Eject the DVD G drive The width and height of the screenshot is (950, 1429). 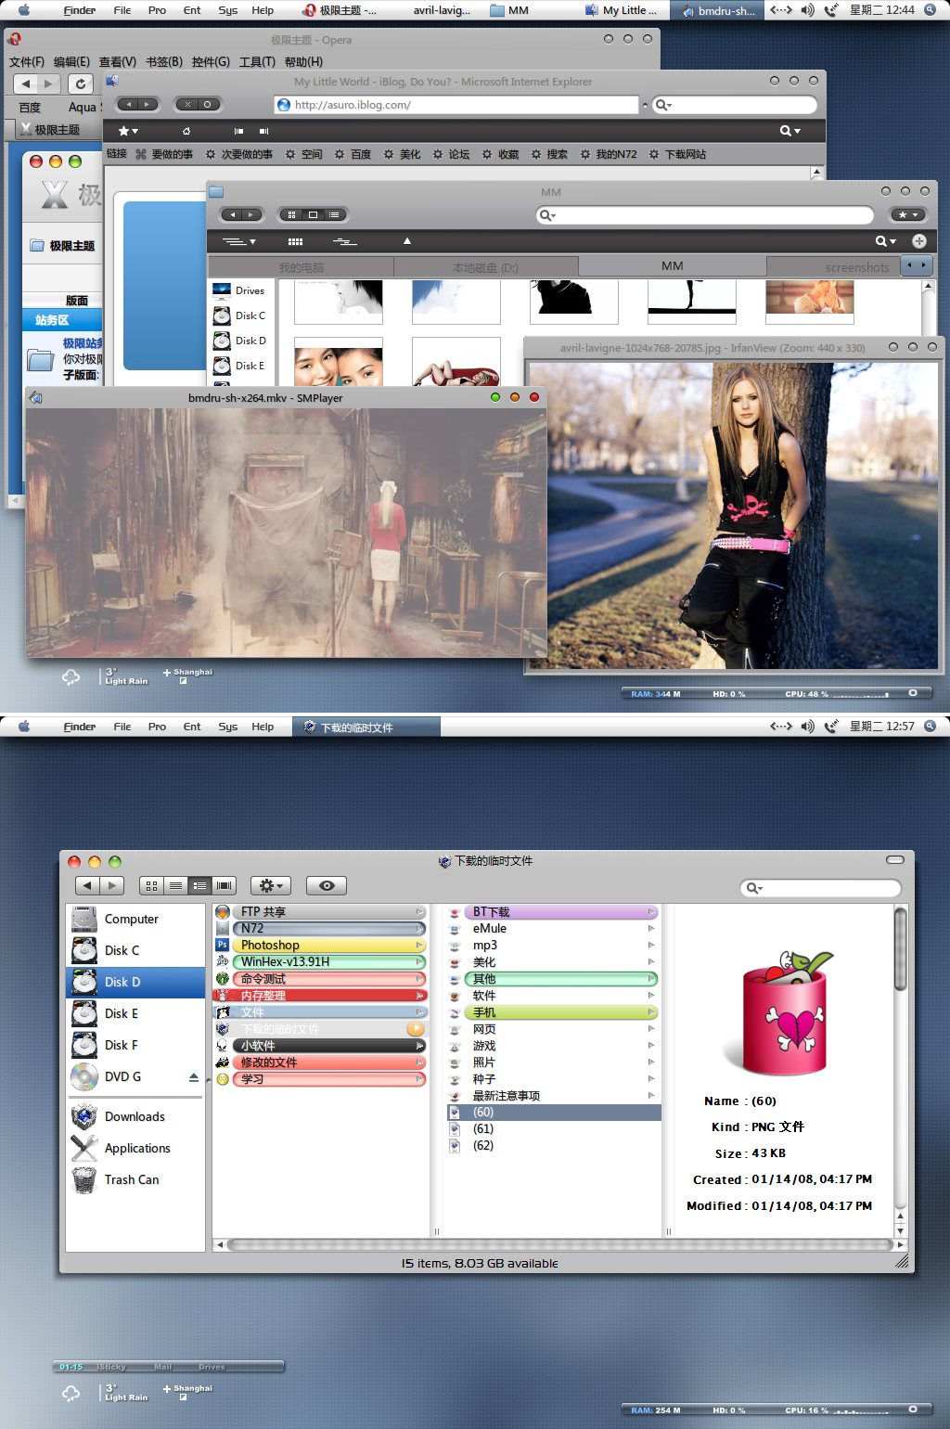point(193,1077)
